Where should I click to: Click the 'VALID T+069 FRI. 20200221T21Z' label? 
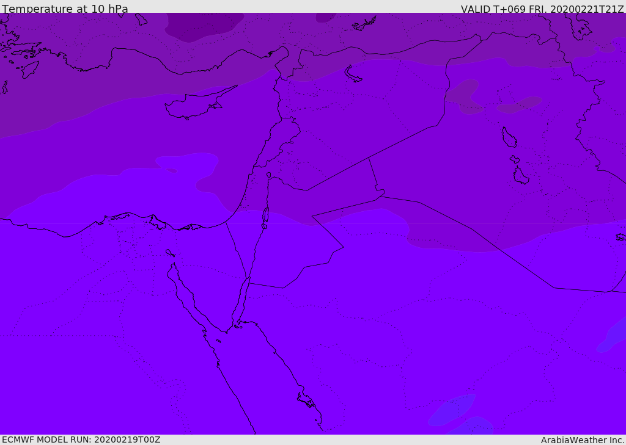542,9
